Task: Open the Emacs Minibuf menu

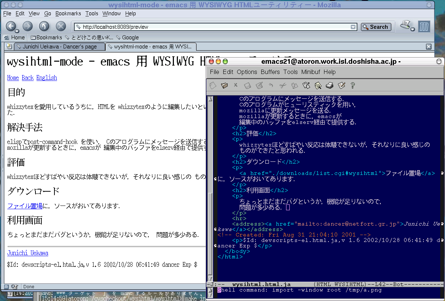Action: 311,72
